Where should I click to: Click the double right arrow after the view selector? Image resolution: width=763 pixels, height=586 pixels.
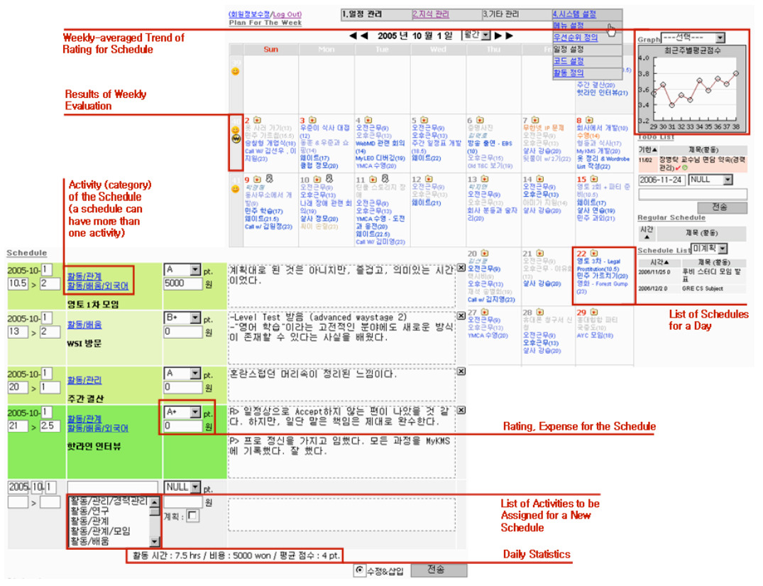[503, 36]
